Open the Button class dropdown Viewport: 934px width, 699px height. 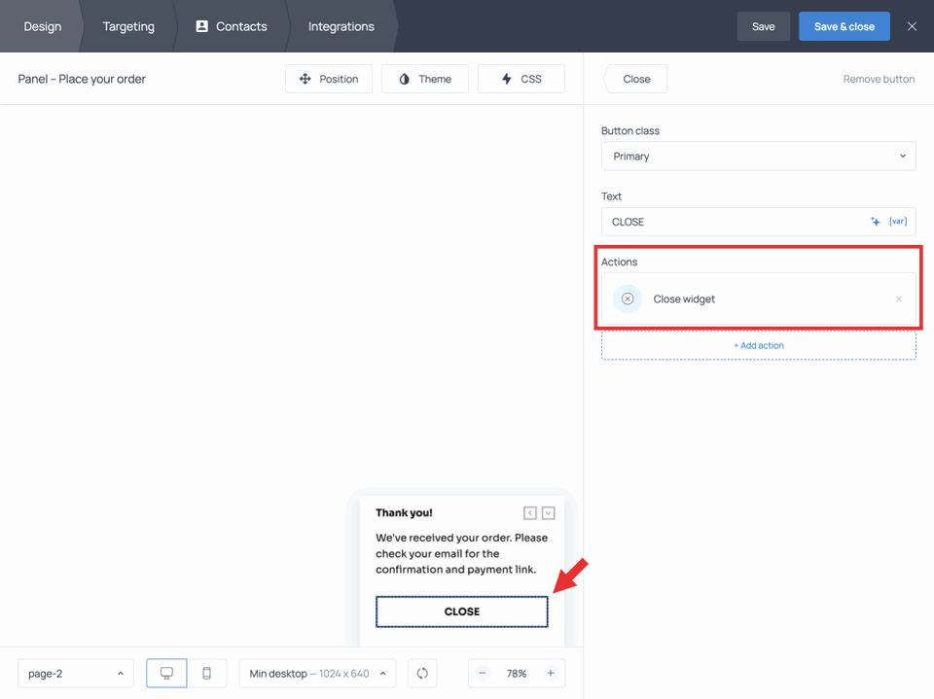[x=759, y=156]
